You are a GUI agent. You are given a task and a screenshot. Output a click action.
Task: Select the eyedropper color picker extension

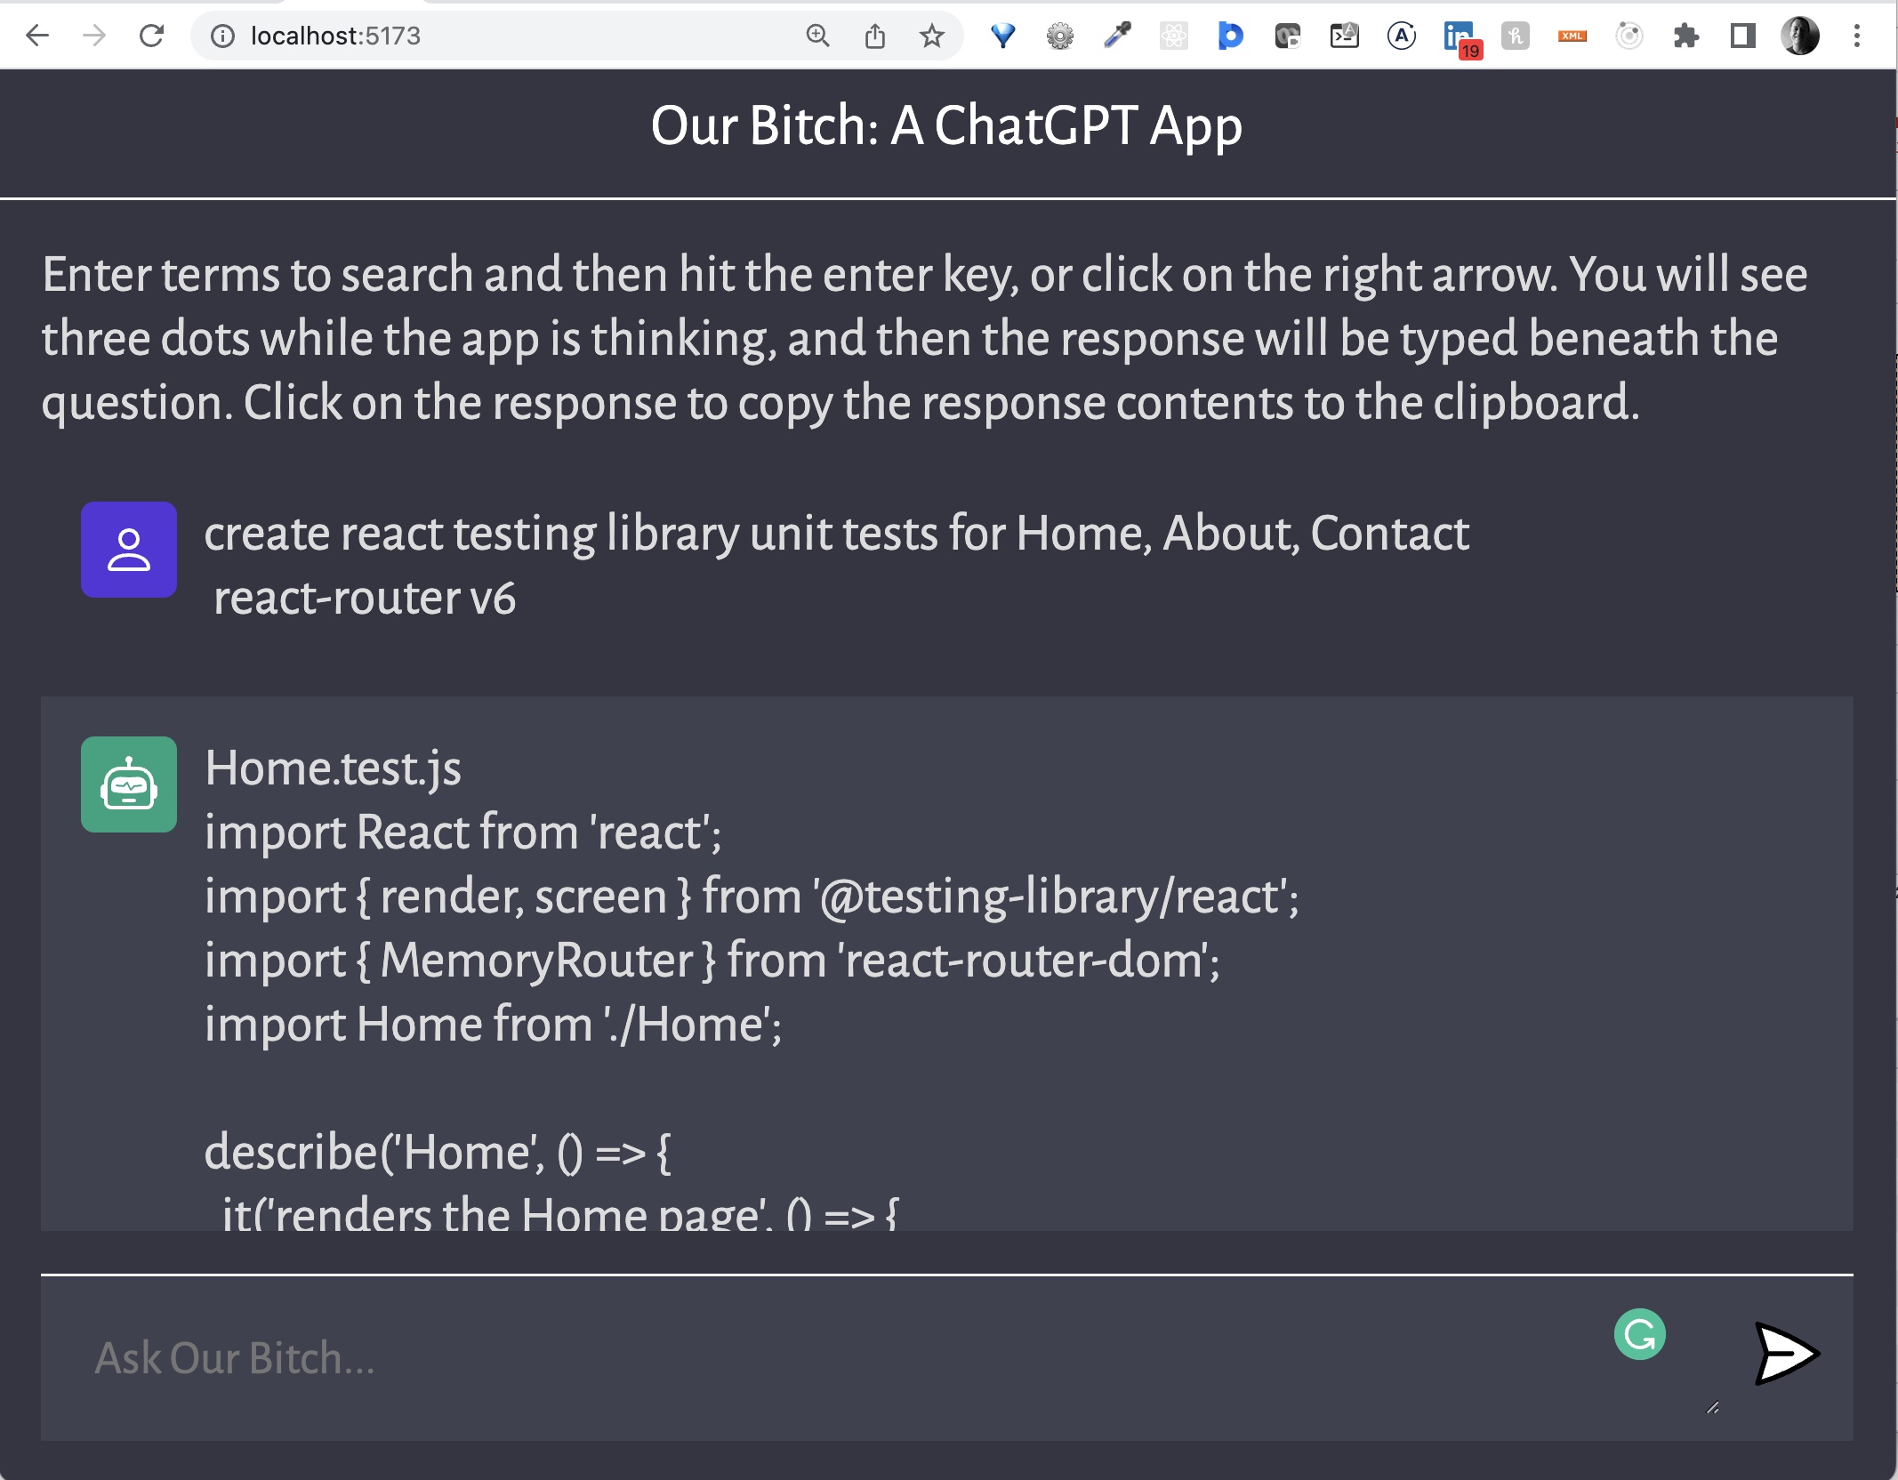[1116, 36]
